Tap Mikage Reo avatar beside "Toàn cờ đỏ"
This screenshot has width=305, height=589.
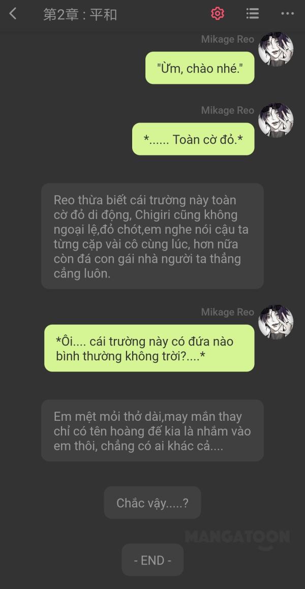[276, 120]
